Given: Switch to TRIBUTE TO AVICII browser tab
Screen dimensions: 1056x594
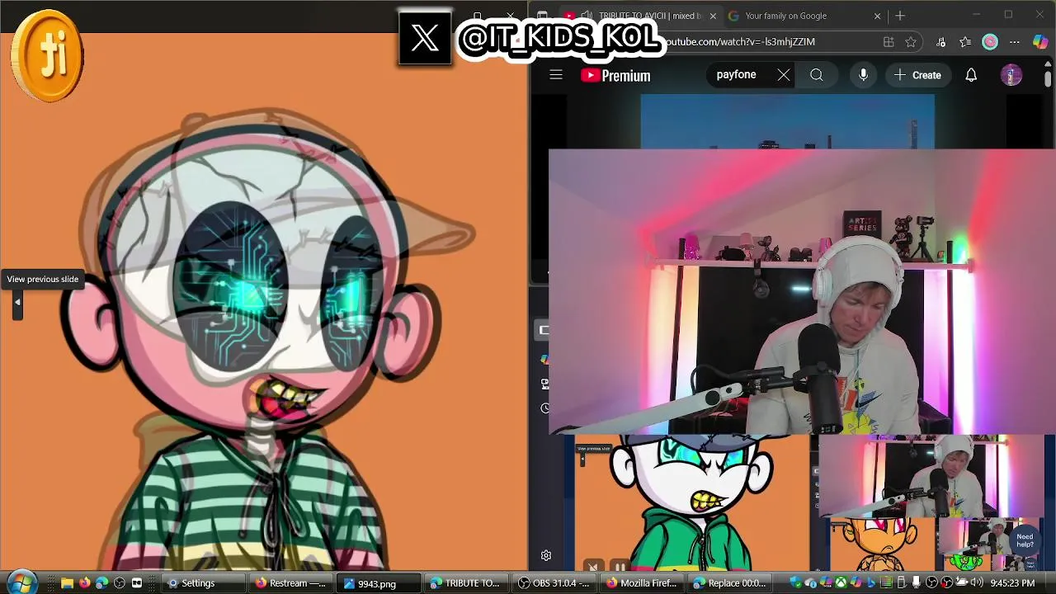Looking at the screenshot, I should (639, 16).
